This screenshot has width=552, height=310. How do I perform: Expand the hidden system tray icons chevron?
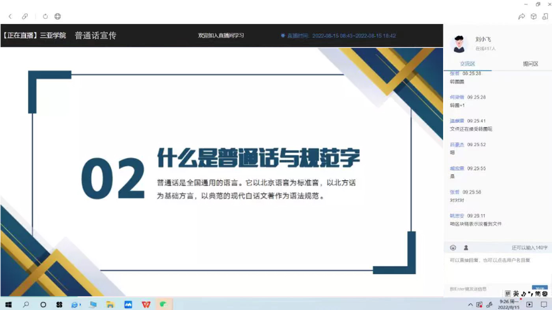point(470,304)
